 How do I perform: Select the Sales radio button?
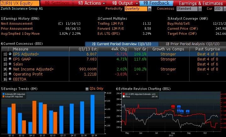[10, 64]
